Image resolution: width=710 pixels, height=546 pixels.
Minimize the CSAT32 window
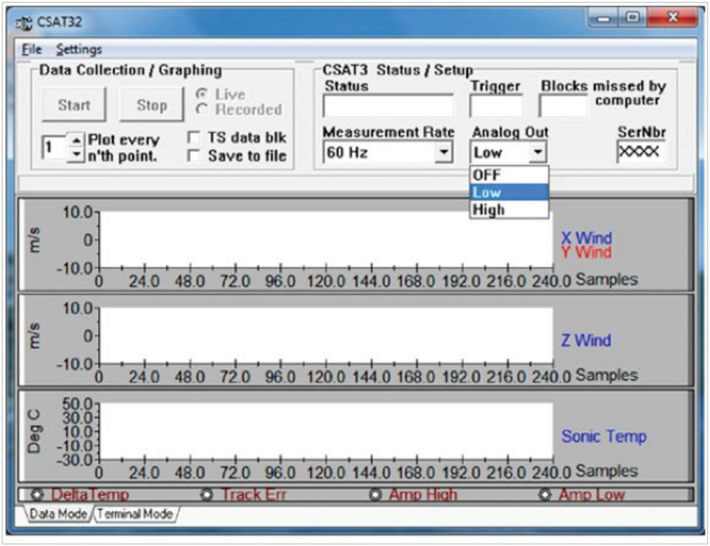pyautogui.click(x=604, y=18)
